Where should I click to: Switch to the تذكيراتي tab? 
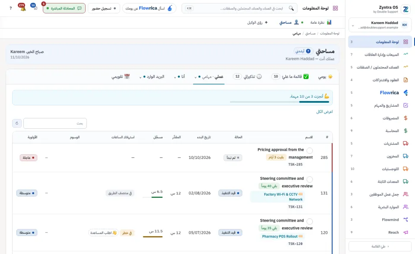pos(247,76)
